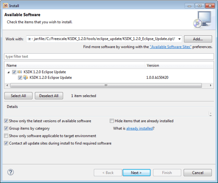Click the feature icon beside KSDK child row

pos(25,77)
